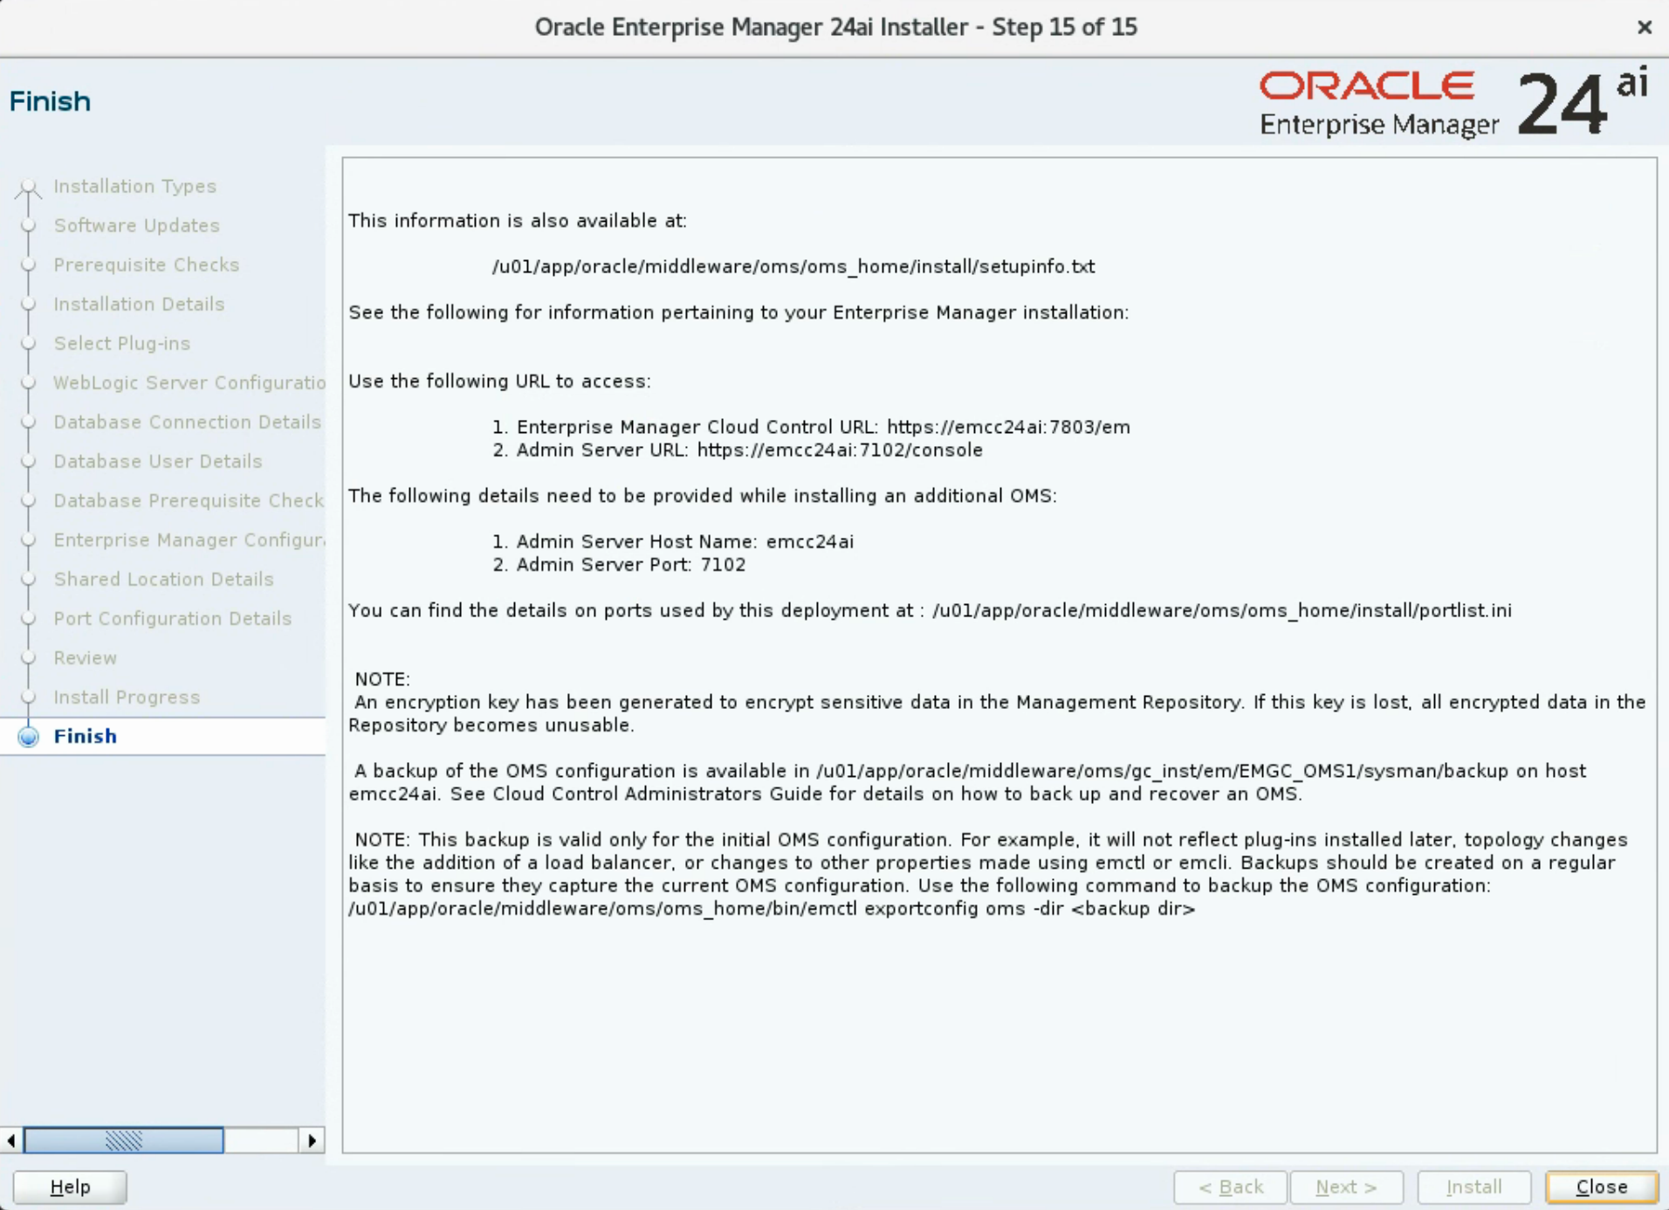The height and width of the screenshot is (1210, 1669).
Task: Select the Prerequisite Checks step
Action: (x=146, y=265)
